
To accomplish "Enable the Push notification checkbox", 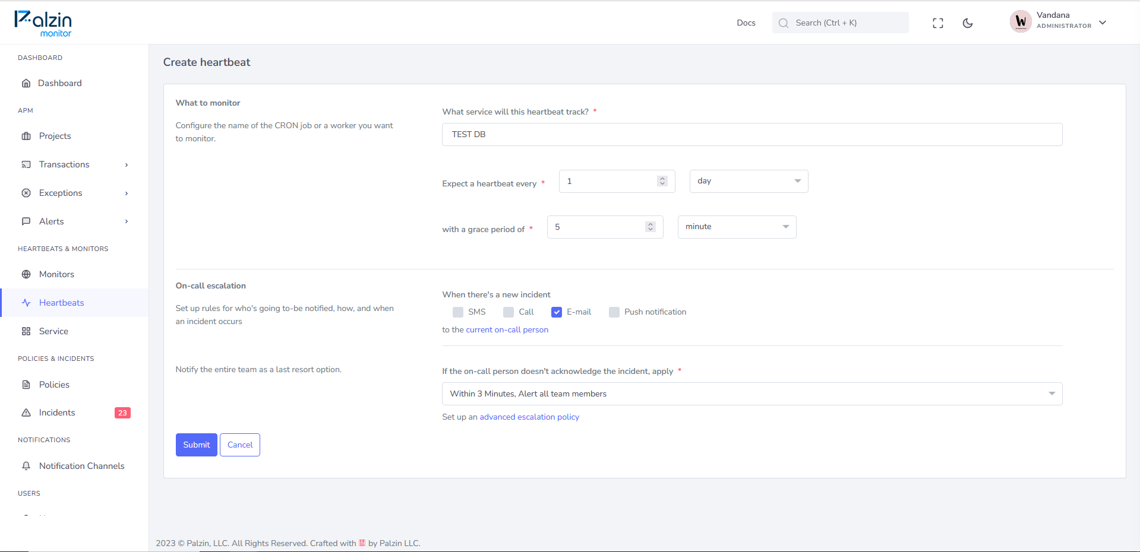I will tap(614, 312).
